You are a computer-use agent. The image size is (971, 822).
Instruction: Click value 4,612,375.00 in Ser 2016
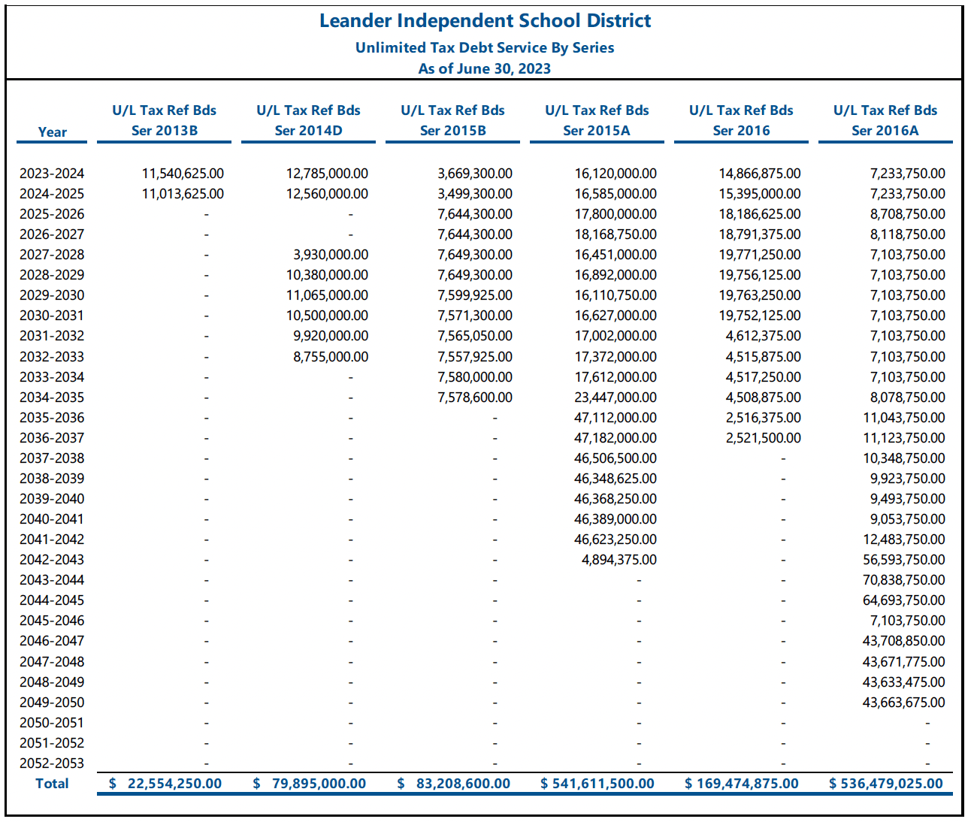[x=764, y=336]
